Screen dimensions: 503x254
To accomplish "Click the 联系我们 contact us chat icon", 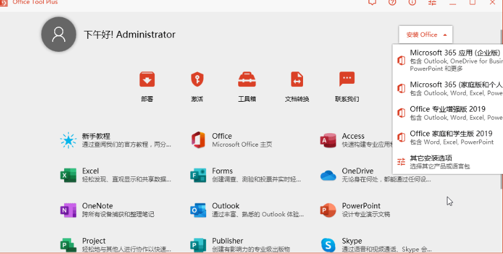I will pos(347,80).
